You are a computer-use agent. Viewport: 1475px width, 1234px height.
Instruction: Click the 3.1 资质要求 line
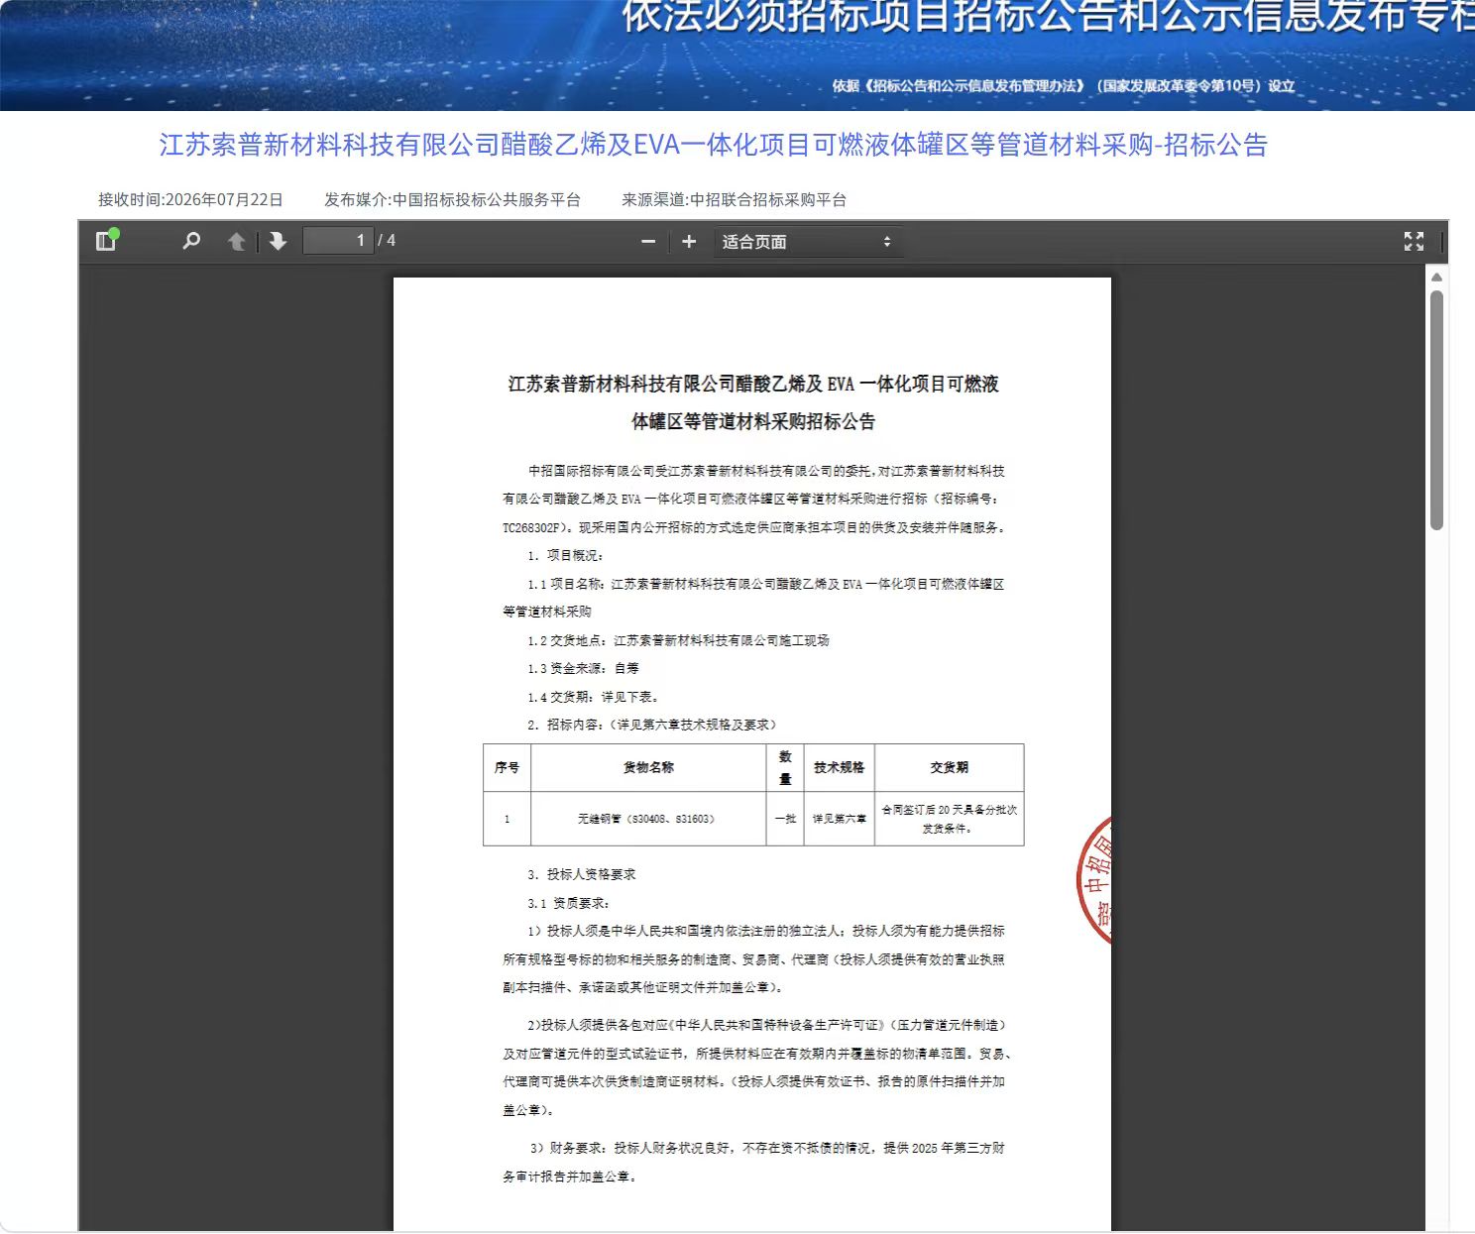point(568,903)
